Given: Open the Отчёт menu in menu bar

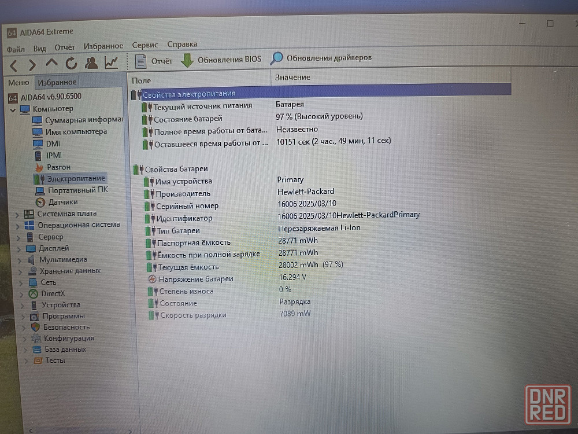Looking at the screenshot, I should (x=65, y=47).
